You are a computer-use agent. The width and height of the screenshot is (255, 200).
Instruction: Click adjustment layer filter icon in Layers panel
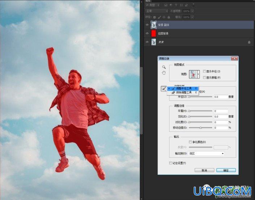tap(171, 5)
